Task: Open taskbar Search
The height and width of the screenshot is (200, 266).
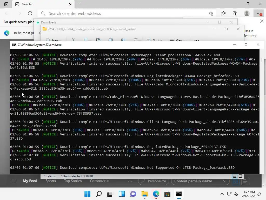Action: pos(99,194)
